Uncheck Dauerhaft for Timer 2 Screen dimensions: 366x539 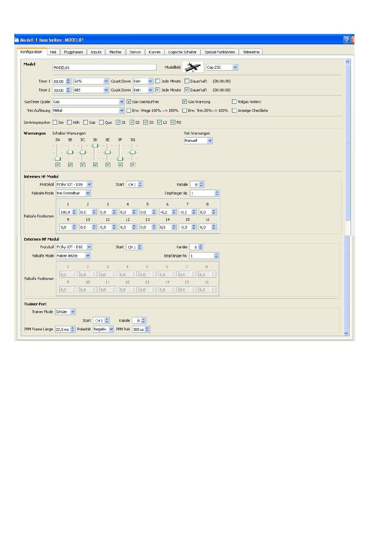click(x=187, y=90)
